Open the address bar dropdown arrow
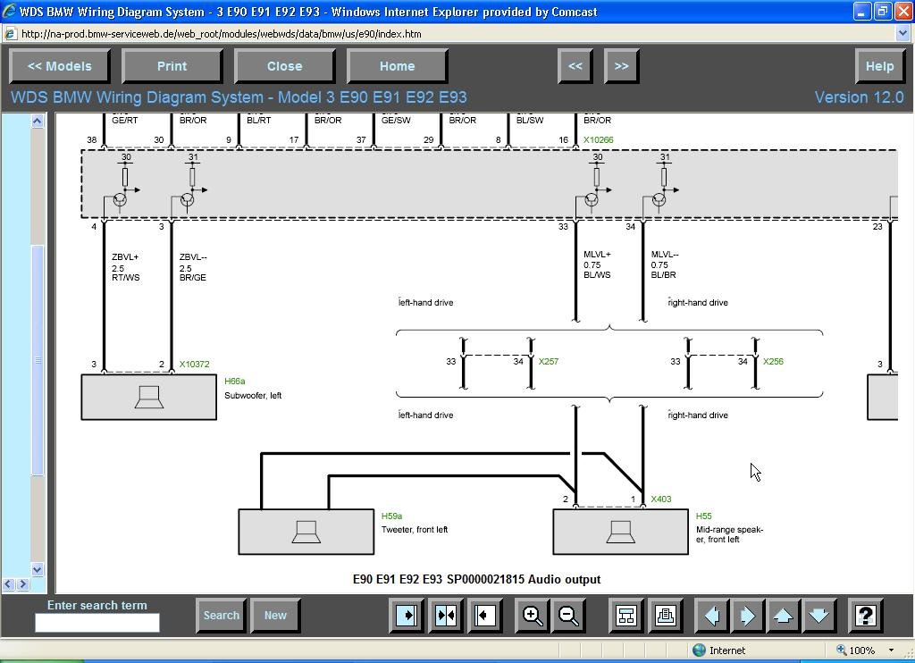915x663 pixels. (902, 34)
